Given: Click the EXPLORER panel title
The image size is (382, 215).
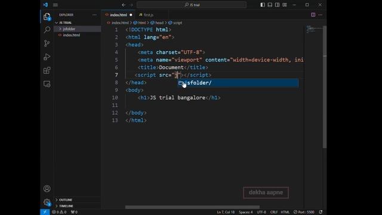Looking at the screenshot, I should (x=66, y=15).
